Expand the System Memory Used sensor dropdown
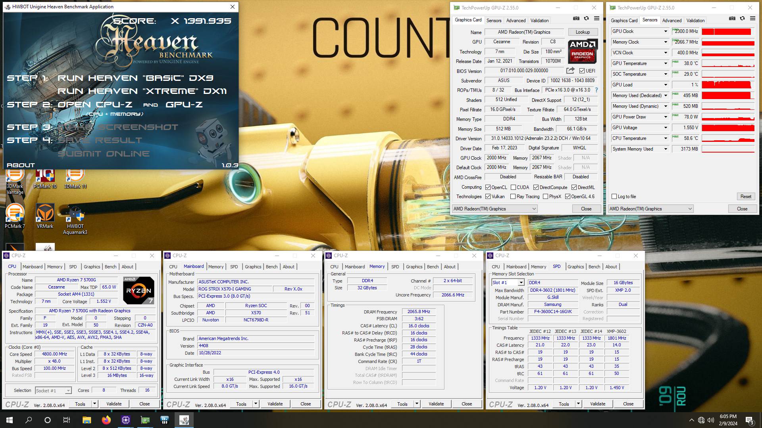Image resolution: width=762 pixels, height=428 pixels. point(666,149)
